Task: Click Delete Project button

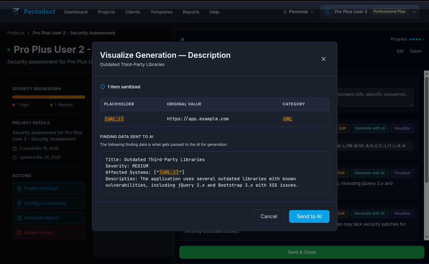Action: point(49,233)
